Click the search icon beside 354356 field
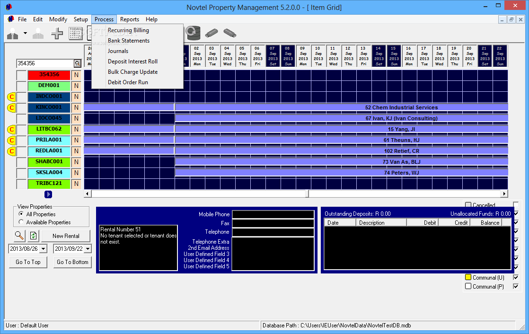Screen dimensions: 529x334 [x=78, y=63]
